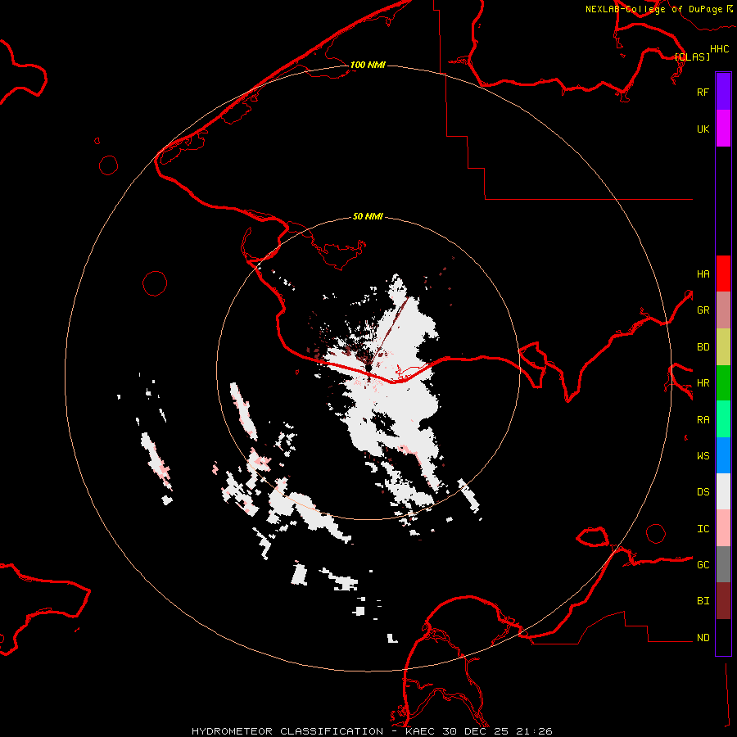Click the "BI" legend label
737x737 pixels.
pyautogui.click(x=703, y=601)
